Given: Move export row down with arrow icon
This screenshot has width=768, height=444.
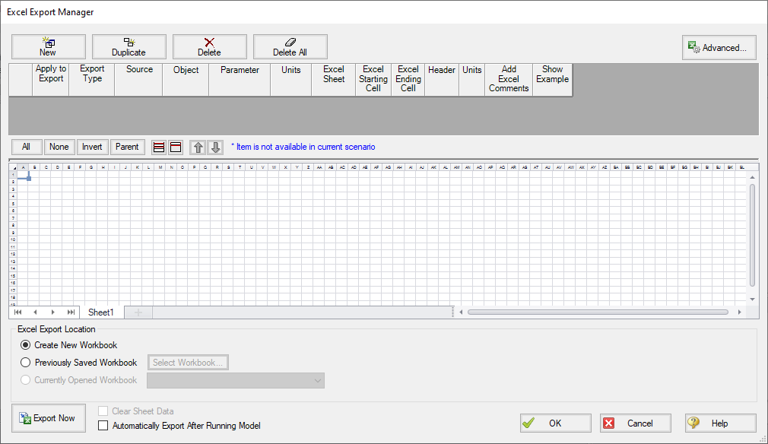Looking at the screenshot, I should [214, 147].
